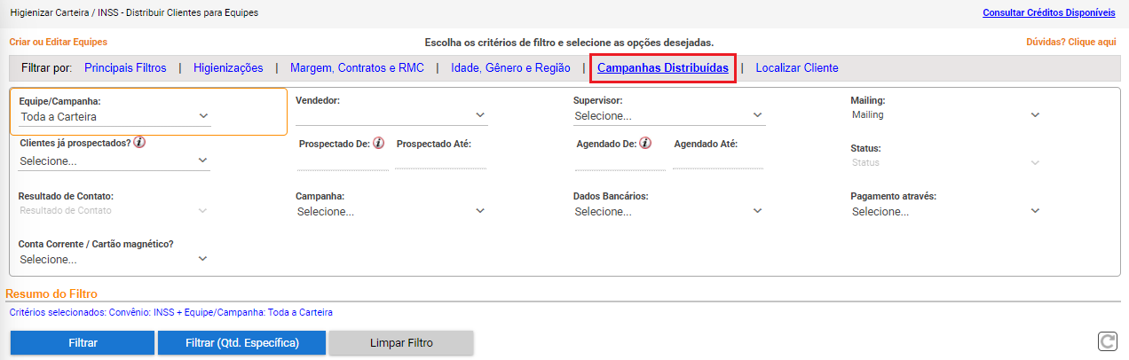The image size is (1129, 360).
Task: Expand Conta Corrente / Cartão magnético dropdown
Action: pyautogui.click(x=114, y=259)
